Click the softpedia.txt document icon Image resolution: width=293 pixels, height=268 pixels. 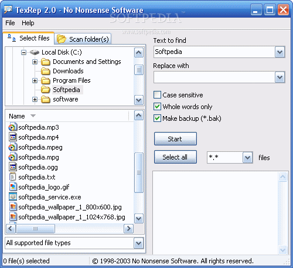tap(12, 177)
